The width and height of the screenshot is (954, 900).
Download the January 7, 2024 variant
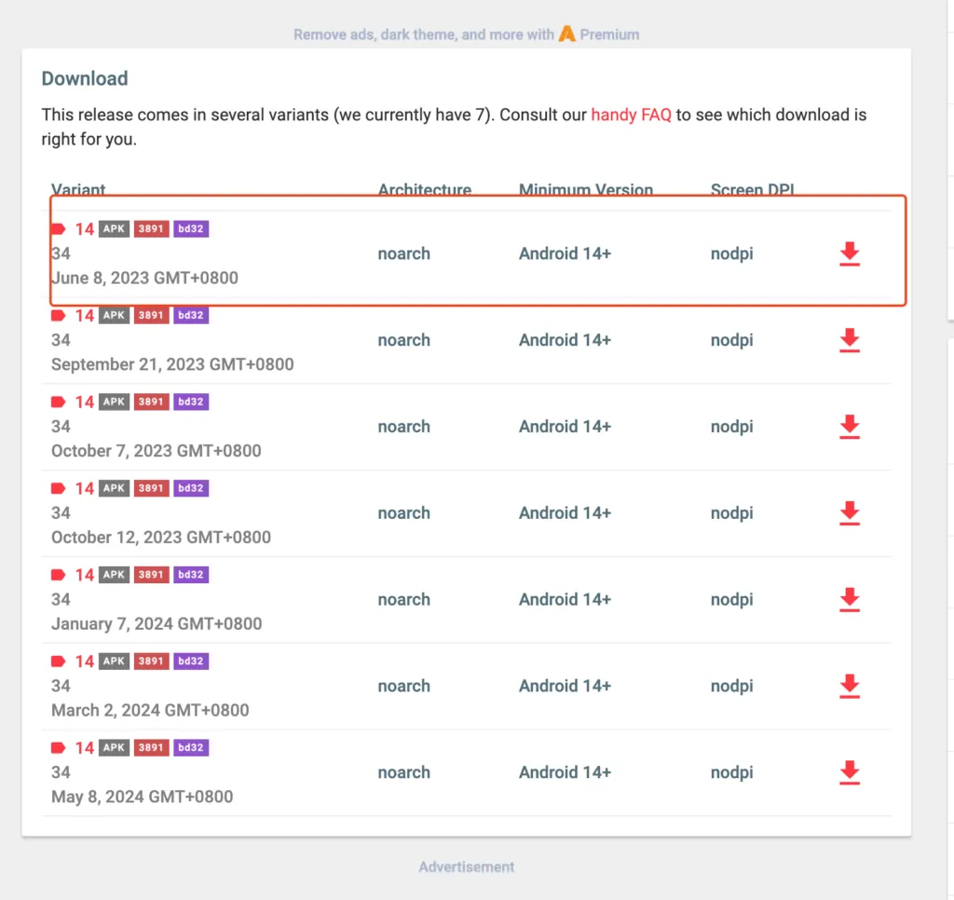tap(849, 599)
